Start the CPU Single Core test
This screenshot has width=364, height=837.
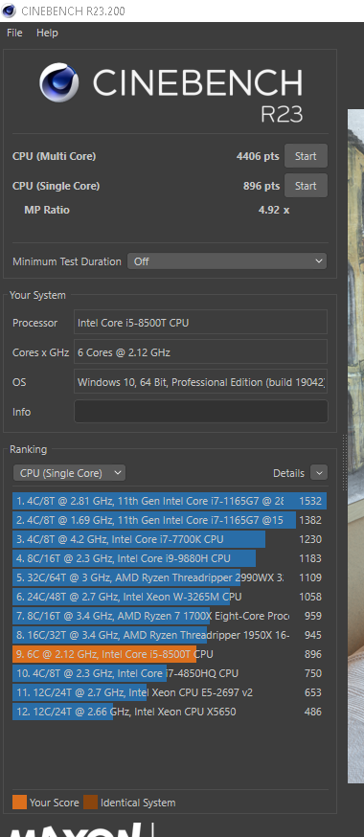306,186
